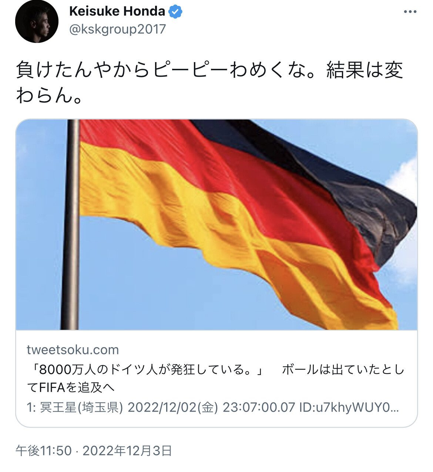Click the blue verified checkmark badge
Screen dimensions: 433x472
click(x=175, y=12)
